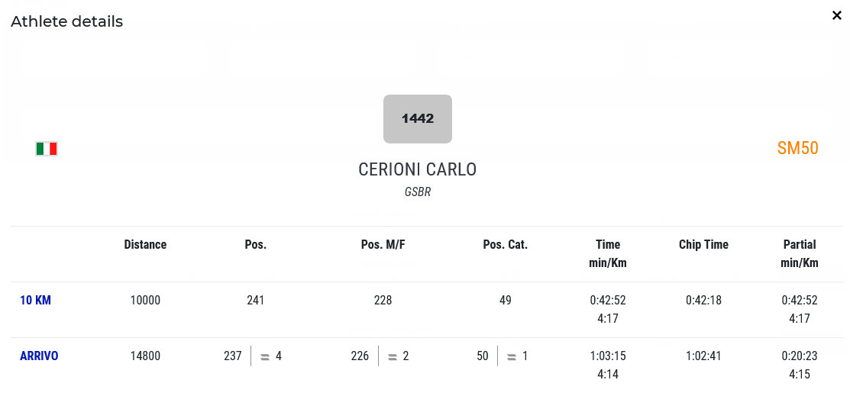
Task: Click the GSBR club name
Action: click(x=418, y=192)
